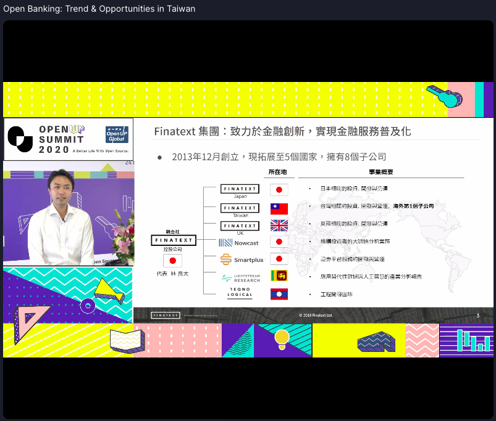496x421 pixels.
Task: Click the Smartplus logo
Action: pos(240,260)
